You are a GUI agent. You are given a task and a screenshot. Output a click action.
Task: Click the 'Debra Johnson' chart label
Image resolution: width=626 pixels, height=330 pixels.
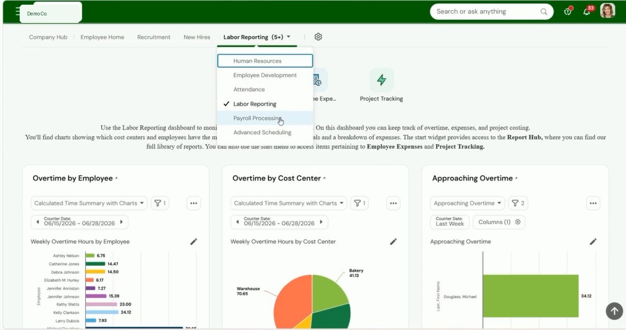pos(65,272)
